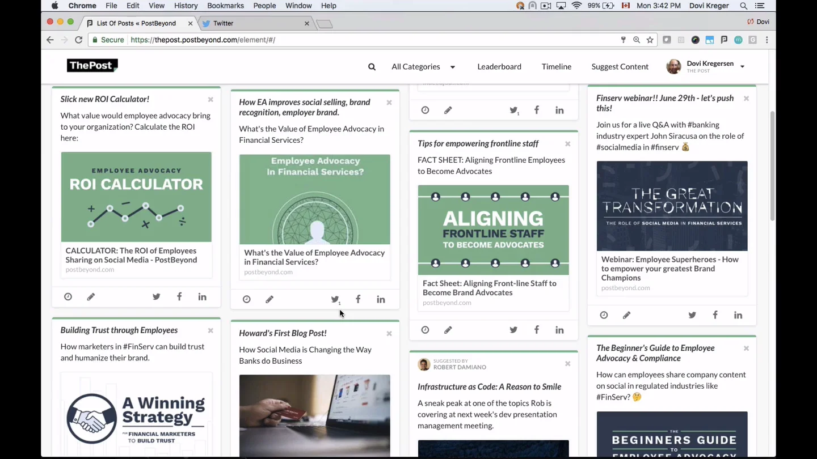Share the Finserv webinar post on LinkedIn
Viewport: 817px width, 459px height.
coord(738,315)
